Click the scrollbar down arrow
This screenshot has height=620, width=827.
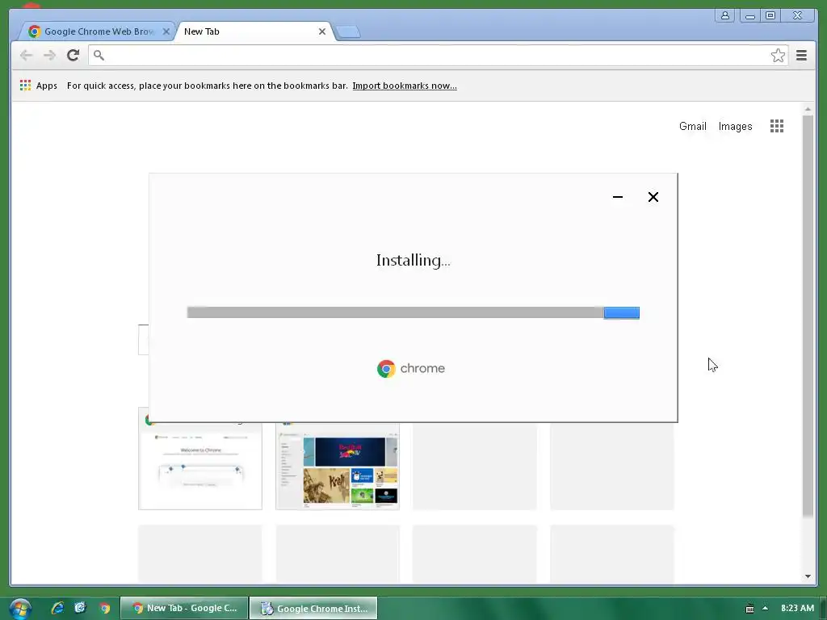pos(808,576)
